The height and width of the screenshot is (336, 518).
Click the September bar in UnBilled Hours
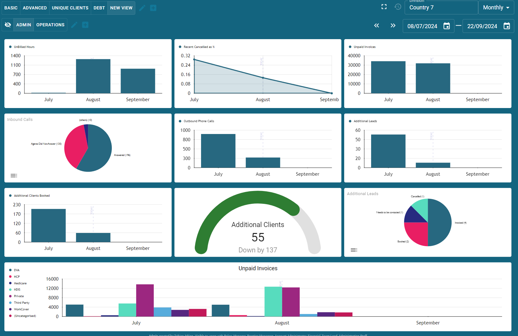tap(138, 81)
